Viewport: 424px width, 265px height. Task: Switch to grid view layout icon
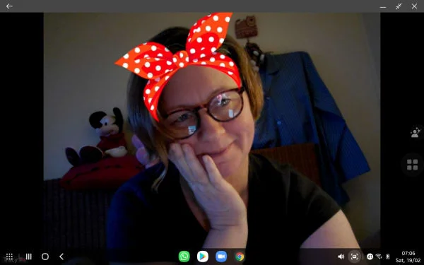tap(413, 165)
